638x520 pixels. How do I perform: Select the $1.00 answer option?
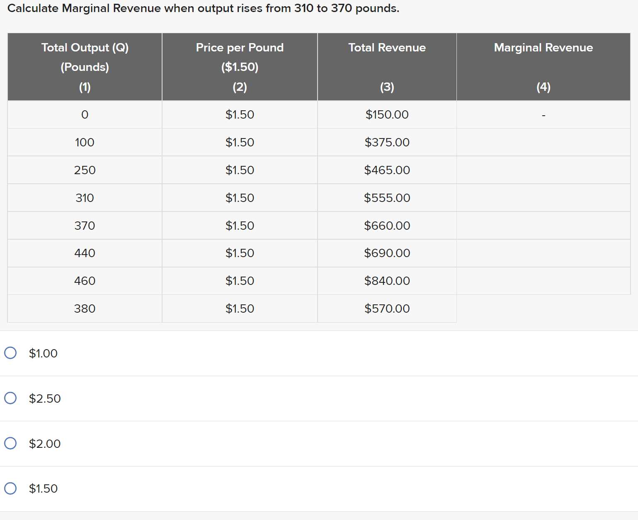11,353
